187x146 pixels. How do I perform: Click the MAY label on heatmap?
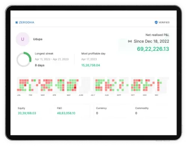coord(69,95)
